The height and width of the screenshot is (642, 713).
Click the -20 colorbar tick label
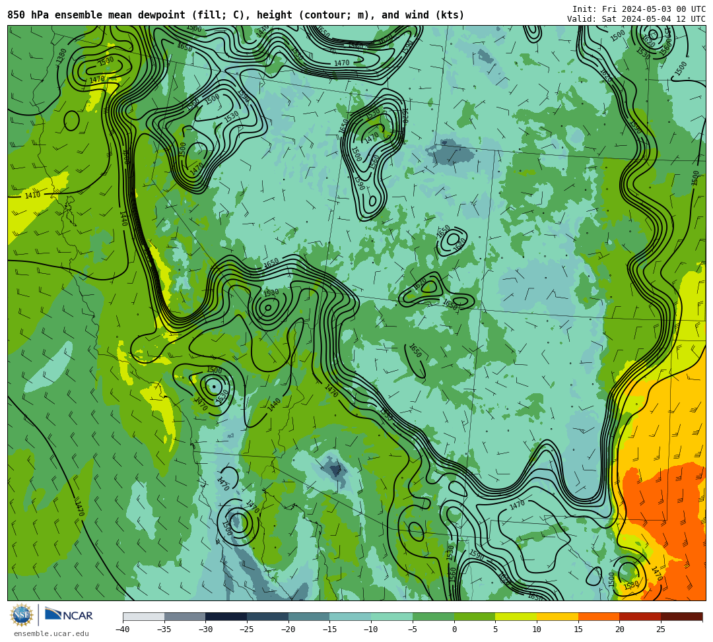[x=289, y=629]
